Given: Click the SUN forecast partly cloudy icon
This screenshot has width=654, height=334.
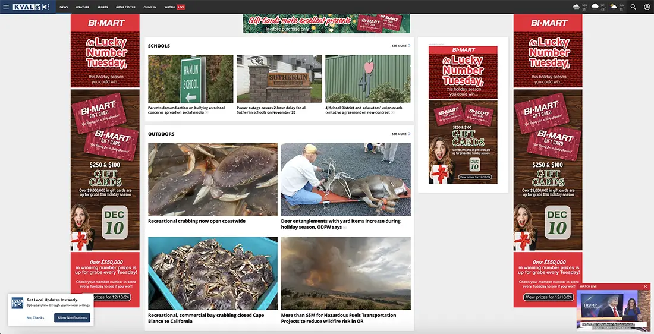Looking at the screenshot, I should pos(614,7).
